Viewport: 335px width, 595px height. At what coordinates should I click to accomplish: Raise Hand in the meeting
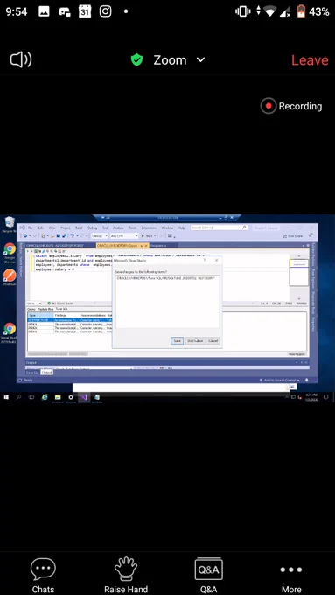coord(126,575)
